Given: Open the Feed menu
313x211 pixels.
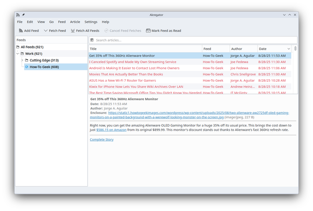Looking at the screenshot, I should coord(62,22).
